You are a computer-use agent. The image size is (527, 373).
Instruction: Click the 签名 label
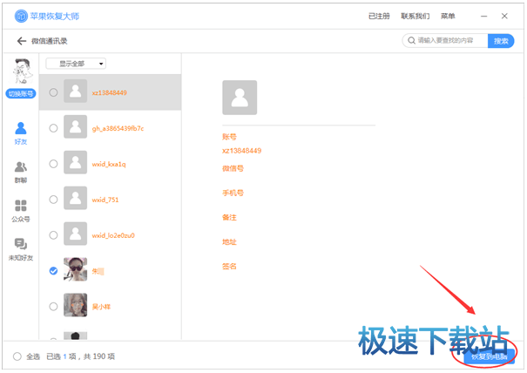click(x=230, y=267)
